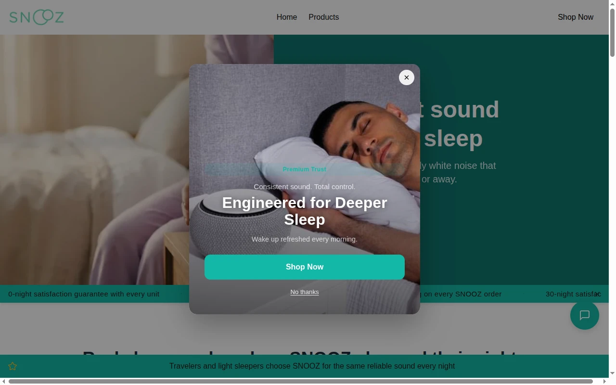Close the popup with the X button

pyautogui.click(x=407, y=77)
